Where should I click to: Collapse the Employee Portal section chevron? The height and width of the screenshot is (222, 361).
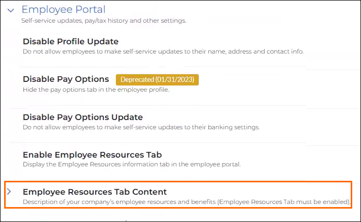point(11,10)
